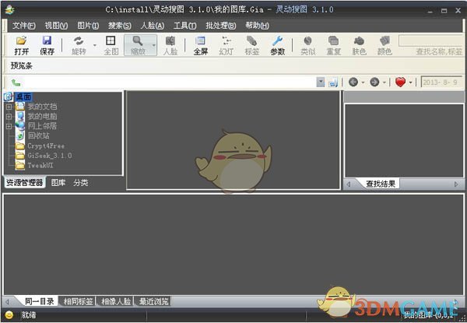
Task: Click the save icon beside address bar
Action: pos(333,83)
